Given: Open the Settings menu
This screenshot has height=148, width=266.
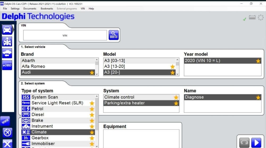Looking at the screenshot, I should coord(15,9).
